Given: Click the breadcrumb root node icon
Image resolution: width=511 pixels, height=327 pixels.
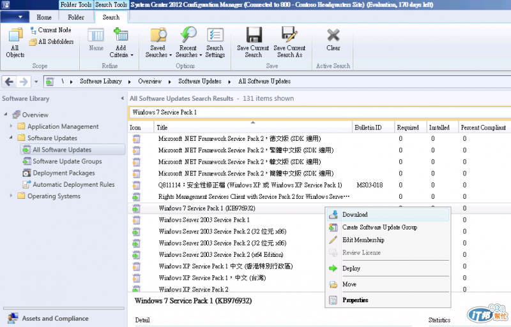Looking at the screenshot, I should pyautogui.click(x=50, y=82).
